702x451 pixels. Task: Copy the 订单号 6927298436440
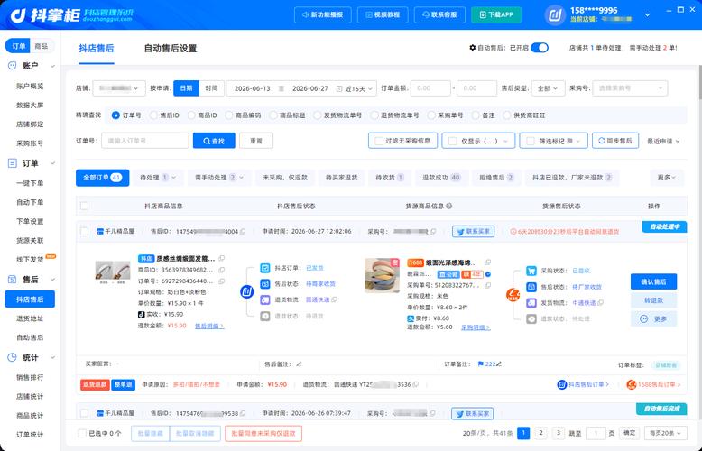[x=222, y=281]
